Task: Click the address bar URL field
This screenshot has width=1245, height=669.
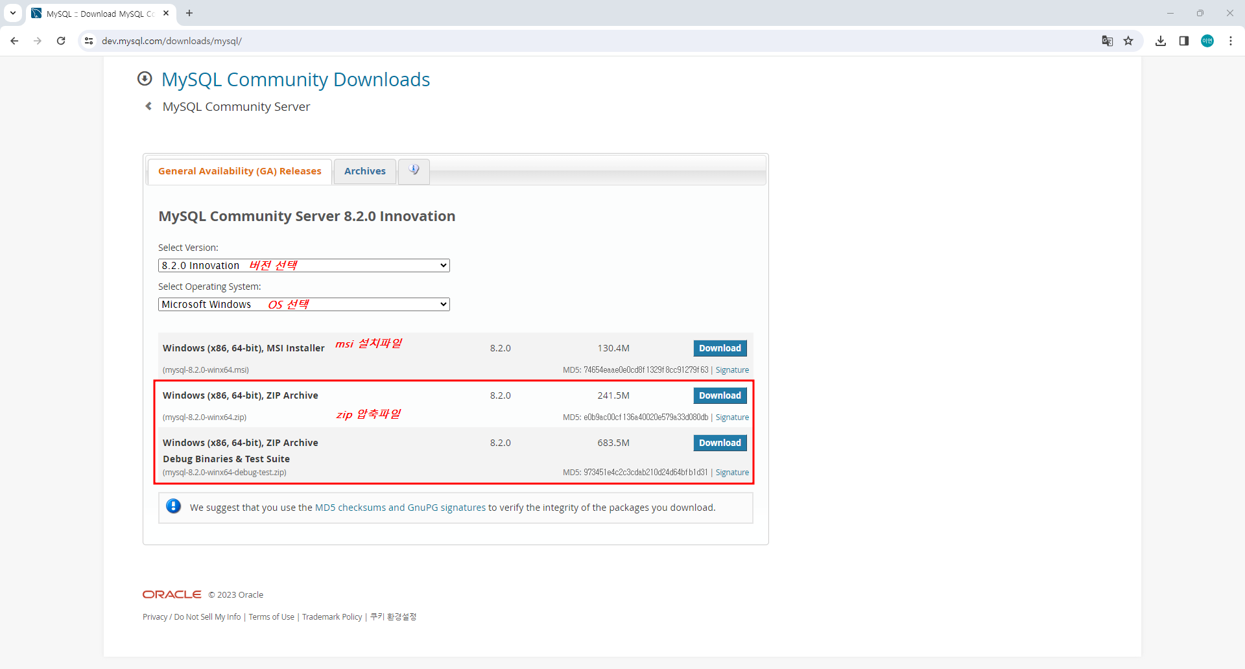Action: (584, 41)
